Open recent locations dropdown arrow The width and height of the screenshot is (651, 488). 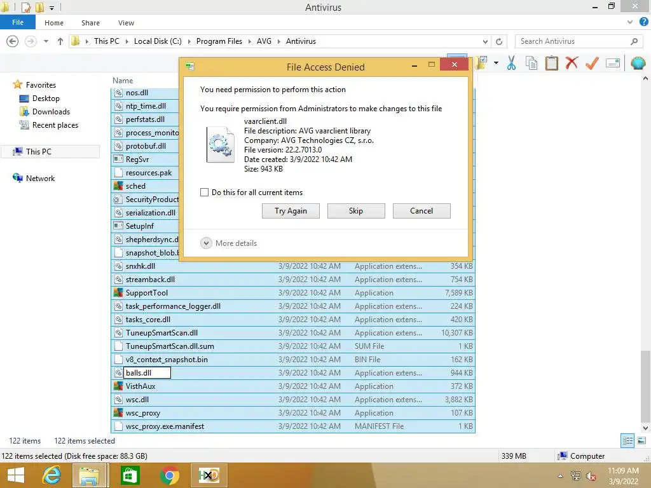(46, 41)
